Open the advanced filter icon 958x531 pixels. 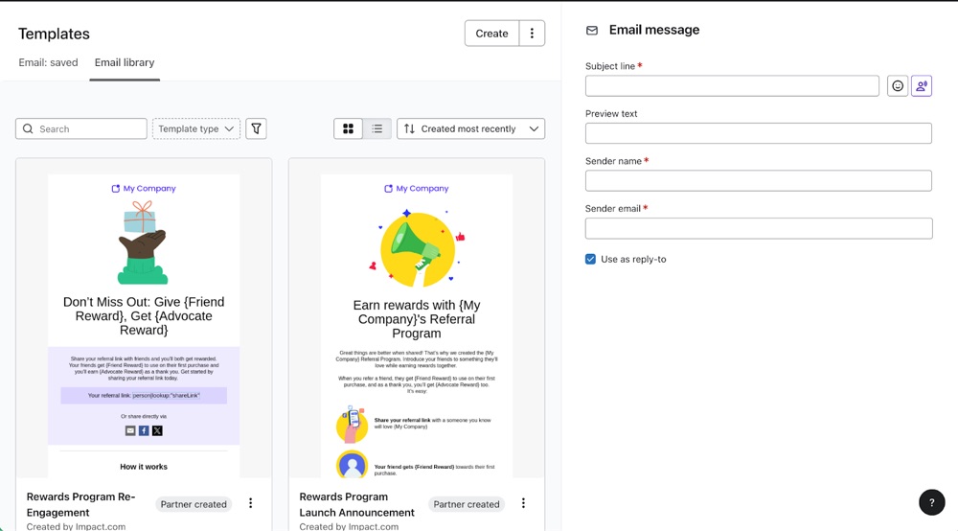coord(256,128)
